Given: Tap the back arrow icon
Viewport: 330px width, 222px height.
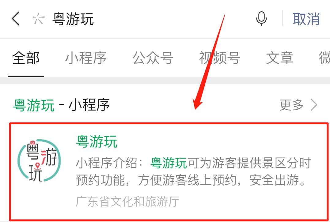Looking at the screenshot, I should pos(16,19).
